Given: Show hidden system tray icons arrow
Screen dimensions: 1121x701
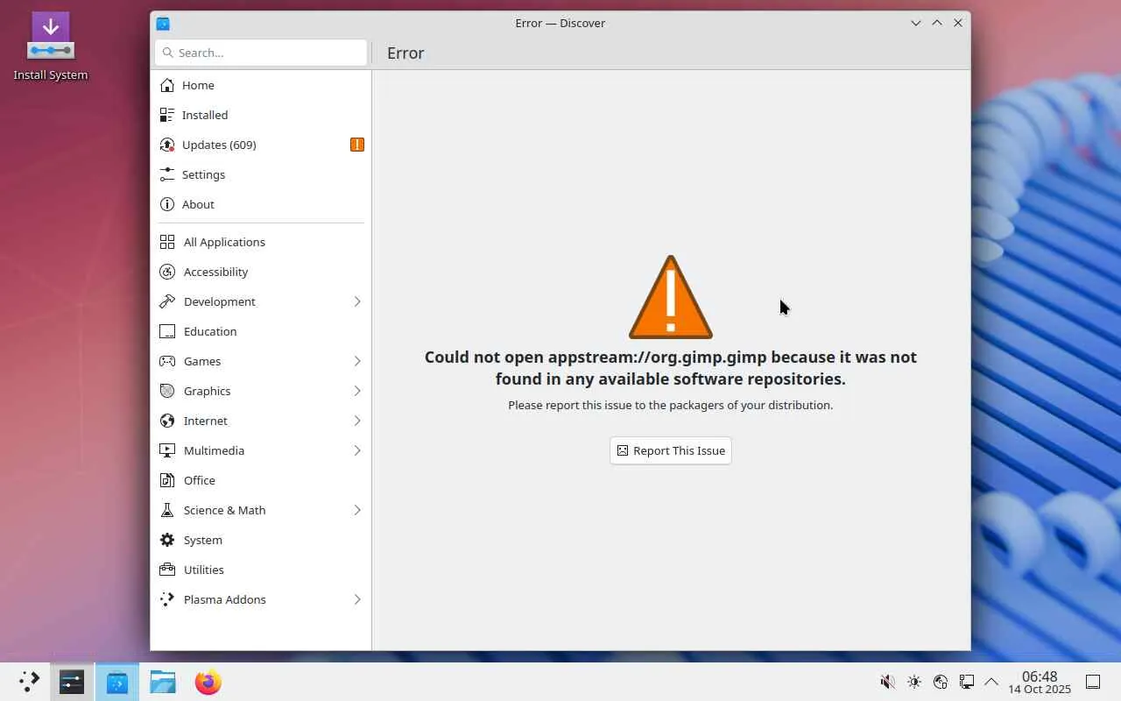Looking at the screenshot, I should point(991,682).
